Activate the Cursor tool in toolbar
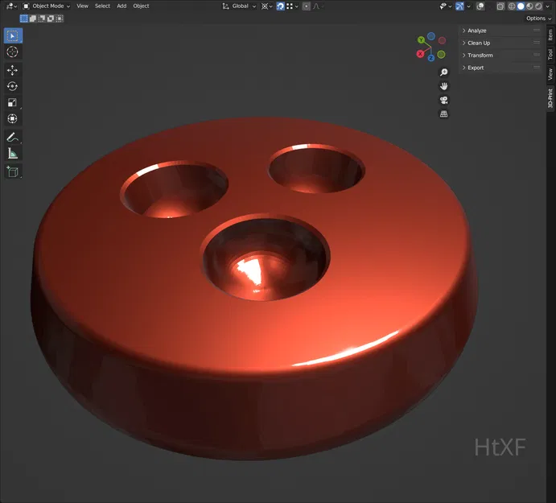Screen dimensions: 556x503 tap(12, 52)
